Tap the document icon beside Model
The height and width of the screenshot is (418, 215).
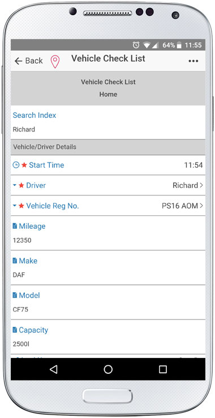[15, 295]
